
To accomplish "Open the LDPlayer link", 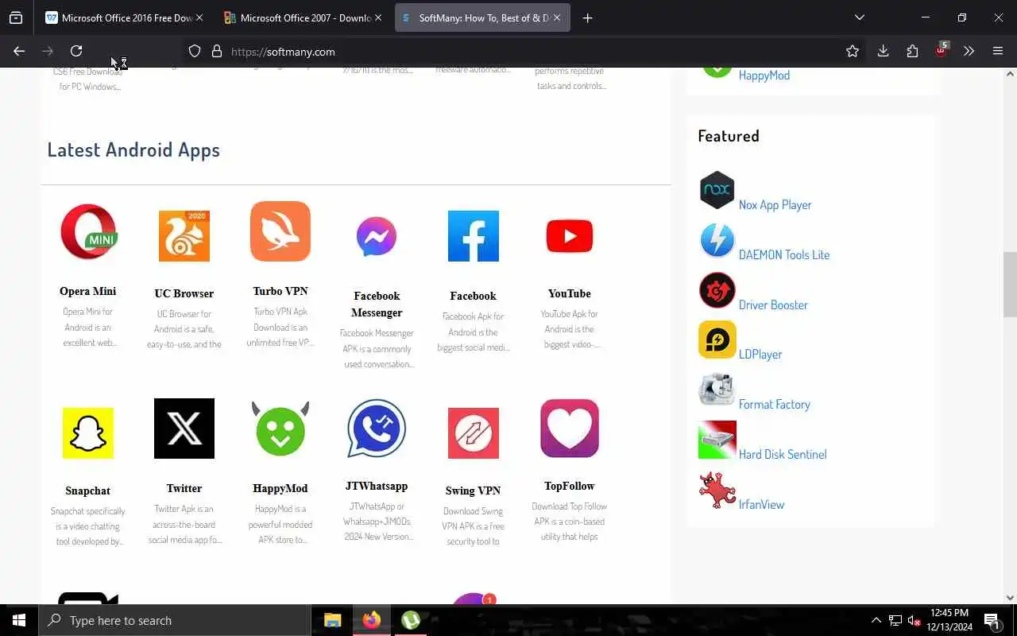I will click(760, 354).
